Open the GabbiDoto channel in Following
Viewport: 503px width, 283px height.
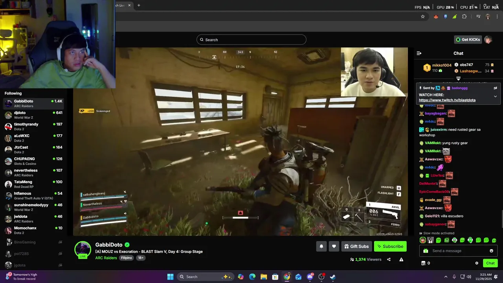click(x=33, y=104)
